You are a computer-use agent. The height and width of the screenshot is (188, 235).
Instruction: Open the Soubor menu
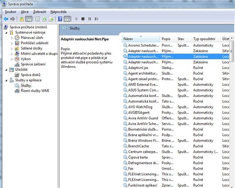11,12
